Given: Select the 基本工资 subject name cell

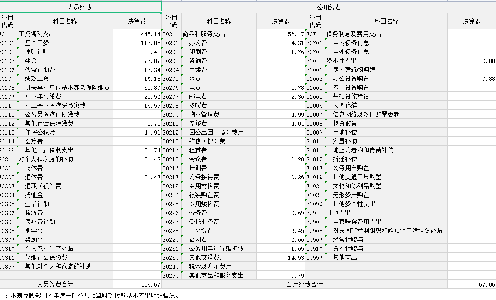Looking at the screenshot, I should pos(65,43).
